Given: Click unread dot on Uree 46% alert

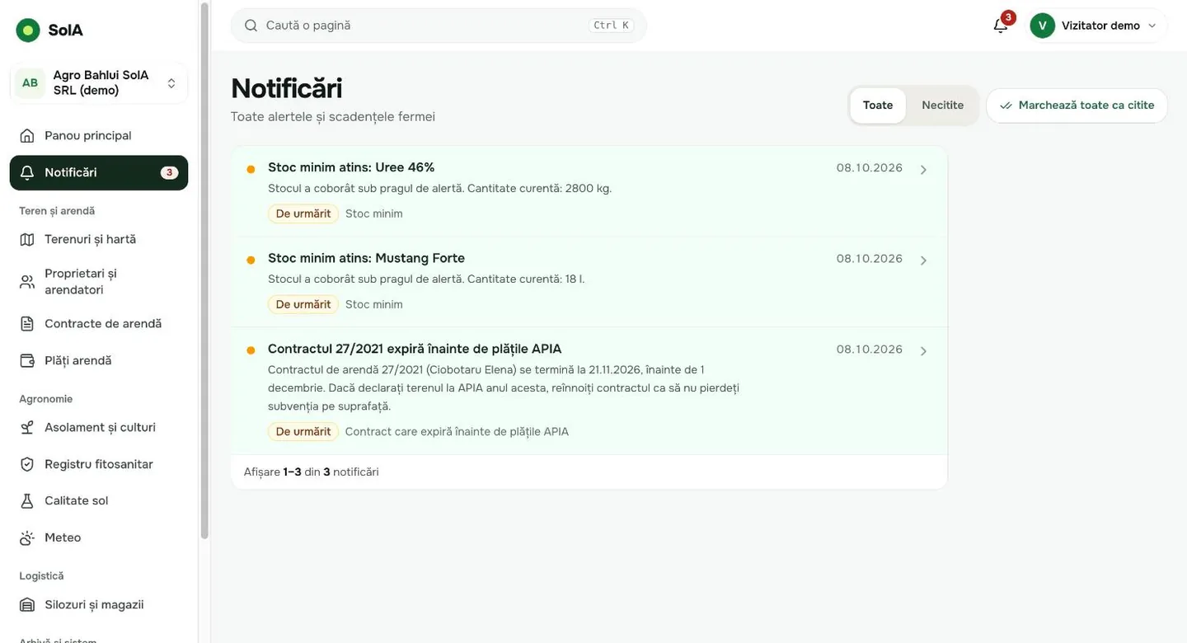Looking at the screenshot, I should coord(251,169).
